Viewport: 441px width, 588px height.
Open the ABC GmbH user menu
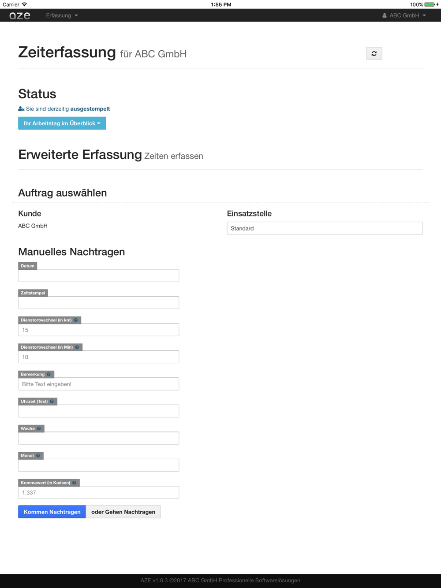[404, 15]
